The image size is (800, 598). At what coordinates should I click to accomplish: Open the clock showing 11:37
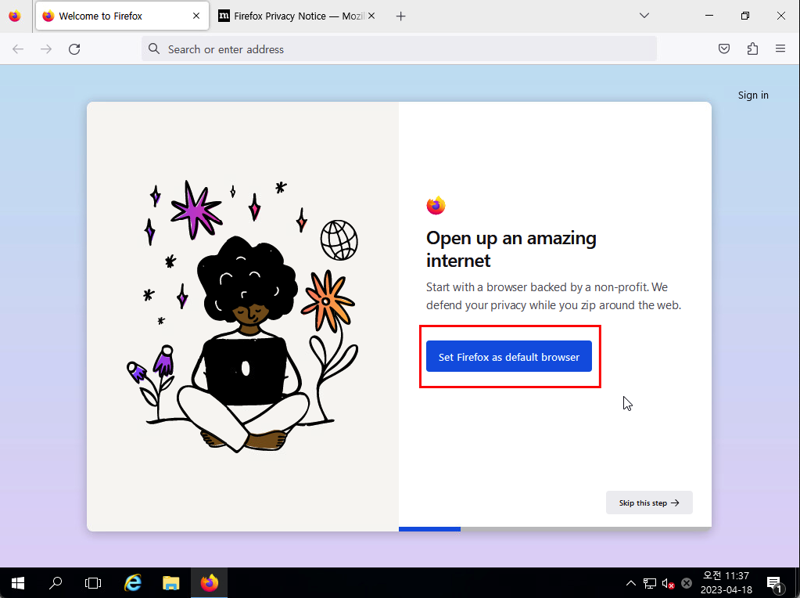click(726, 582)
